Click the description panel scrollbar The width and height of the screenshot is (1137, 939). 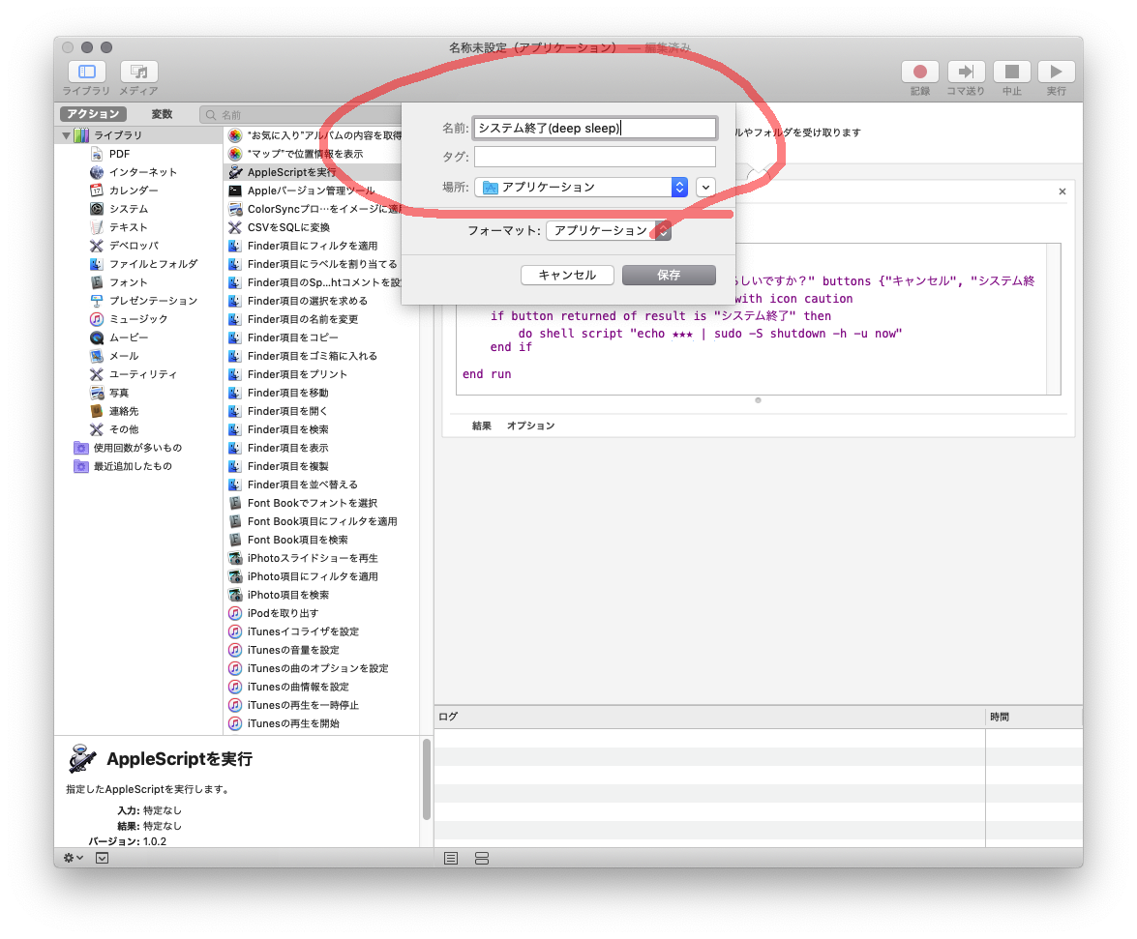pos(427,779)
